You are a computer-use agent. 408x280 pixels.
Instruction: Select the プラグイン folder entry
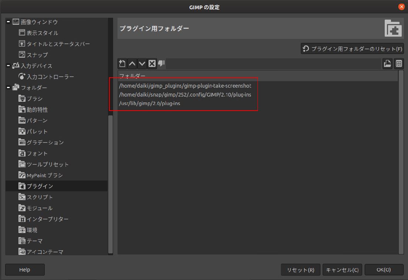[x=57, y=186]
